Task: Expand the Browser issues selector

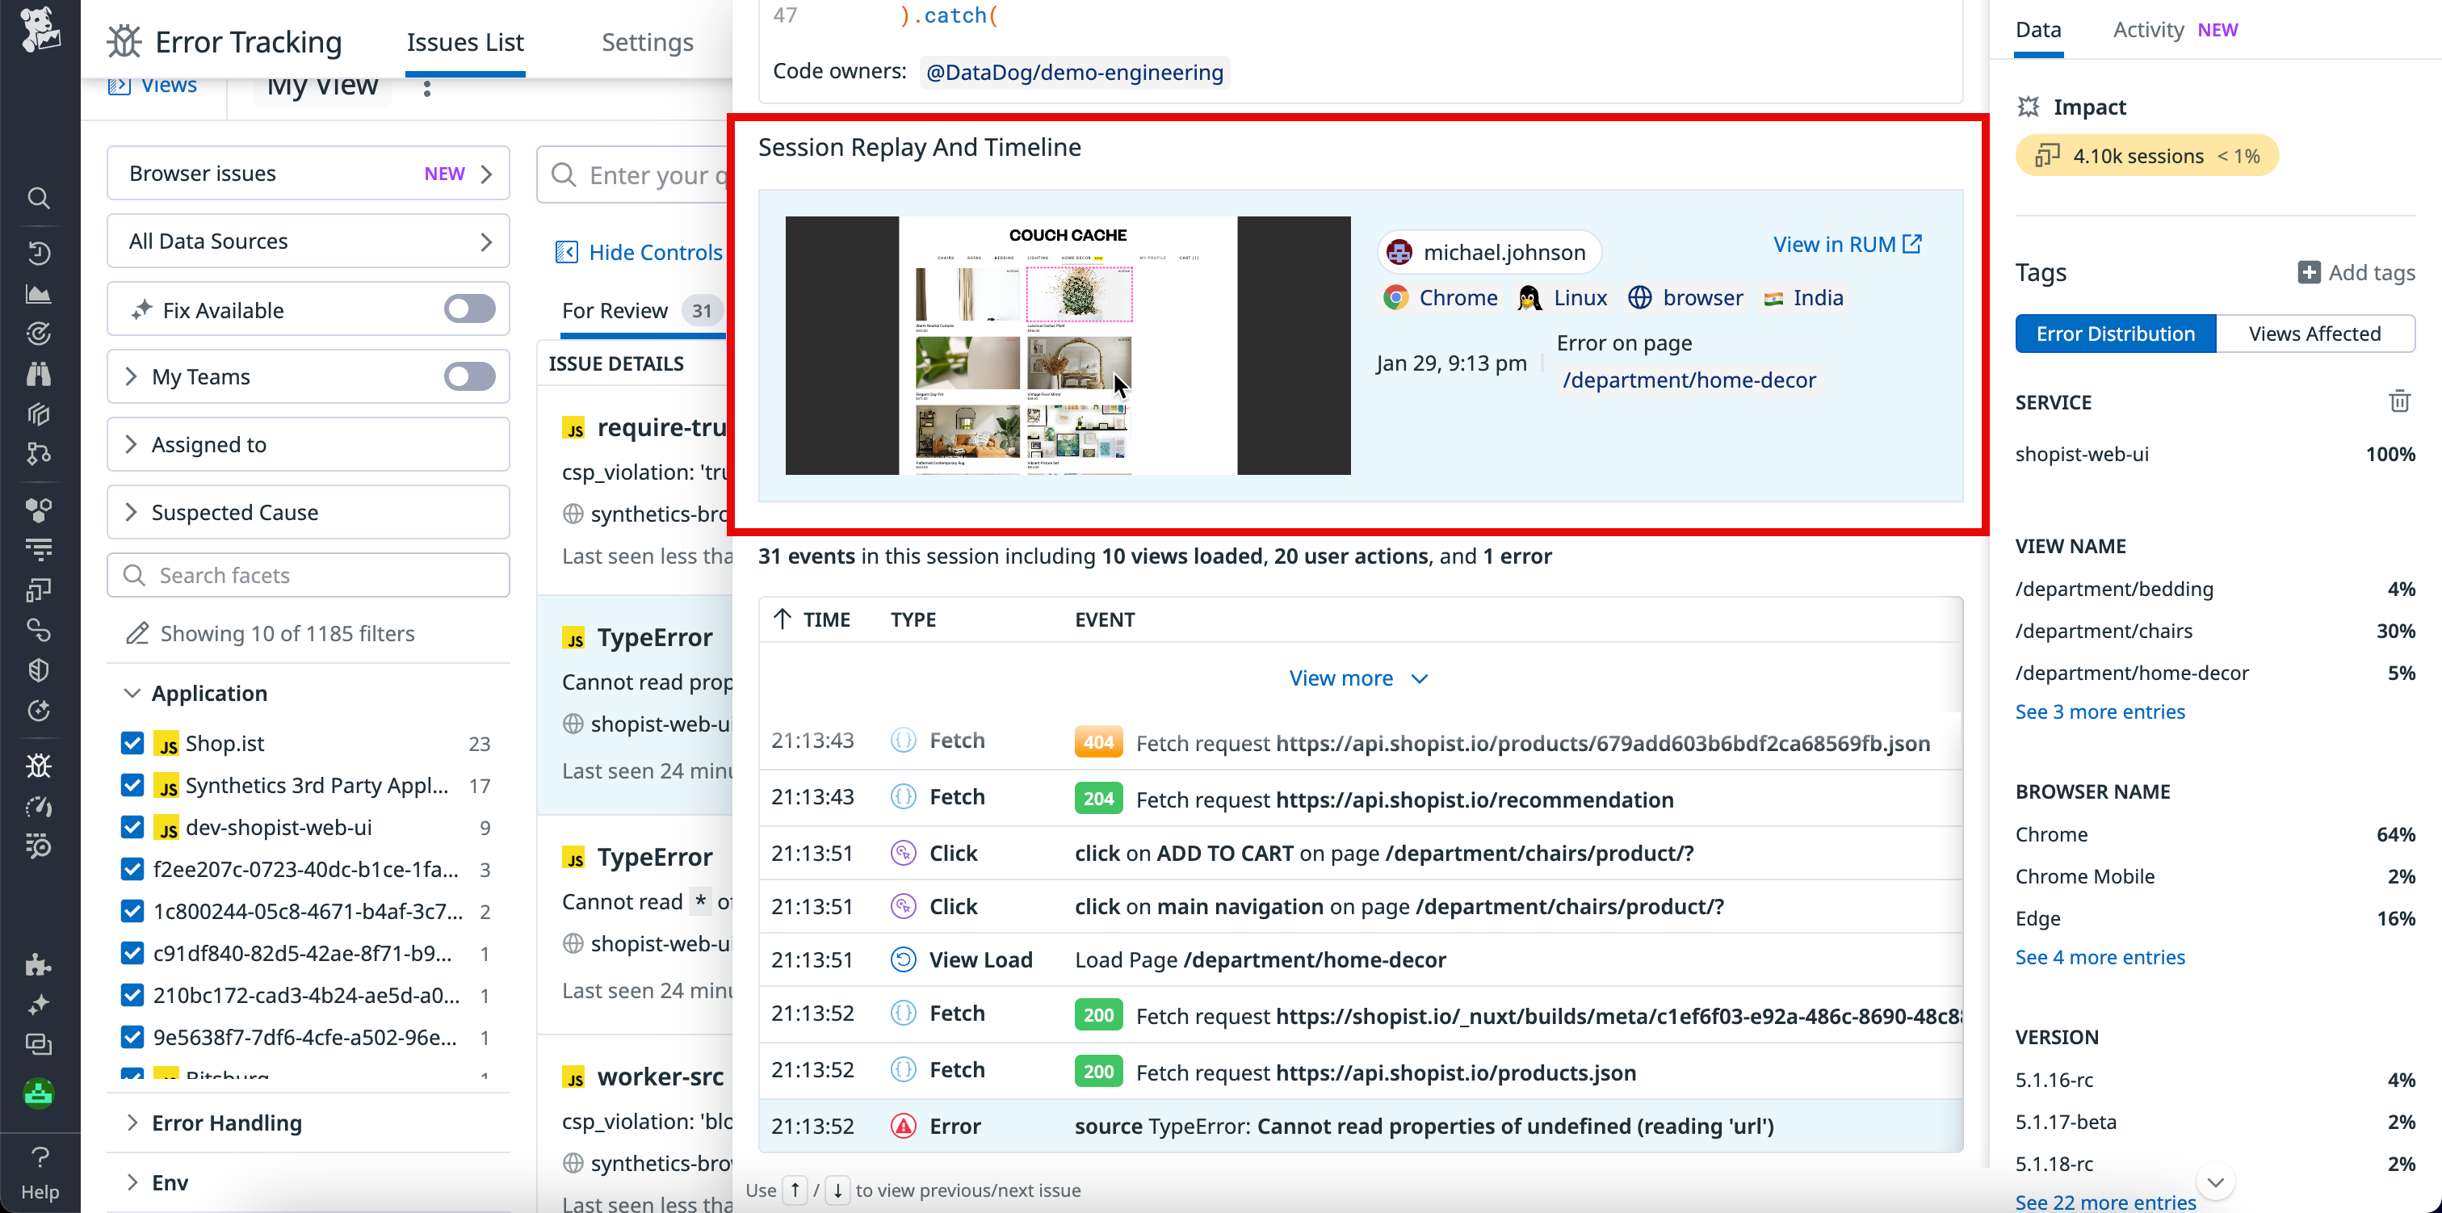Action: click(308, 174)
